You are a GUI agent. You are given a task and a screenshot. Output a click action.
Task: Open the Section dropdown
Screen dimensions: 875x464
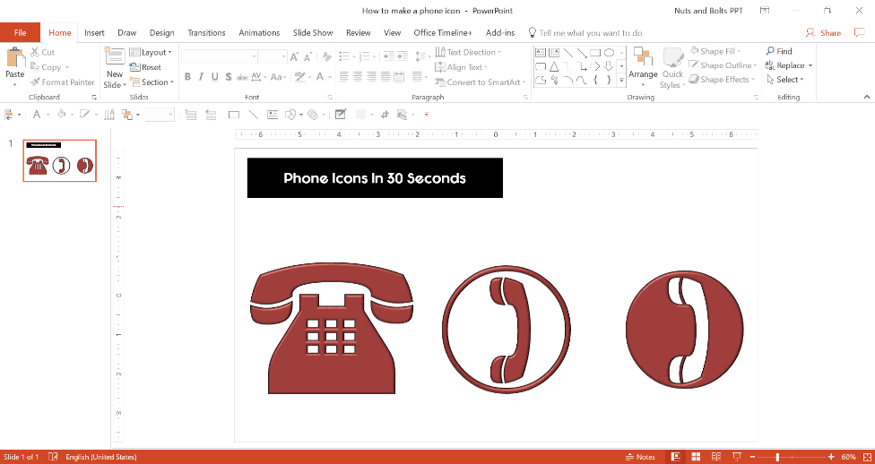pos(152,82)
